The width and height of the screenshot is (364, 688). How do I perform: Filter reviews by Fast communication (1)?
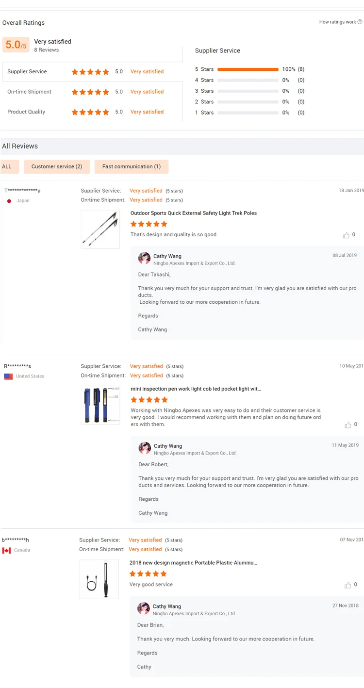click(x=131, y=166)
